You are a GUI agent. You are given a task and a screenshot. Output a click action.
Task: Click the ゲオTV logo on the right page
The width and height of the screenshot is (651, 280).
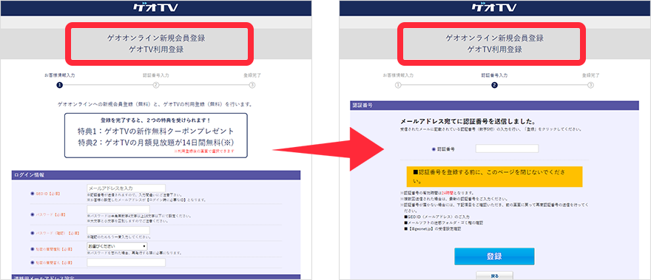[494, 7]
